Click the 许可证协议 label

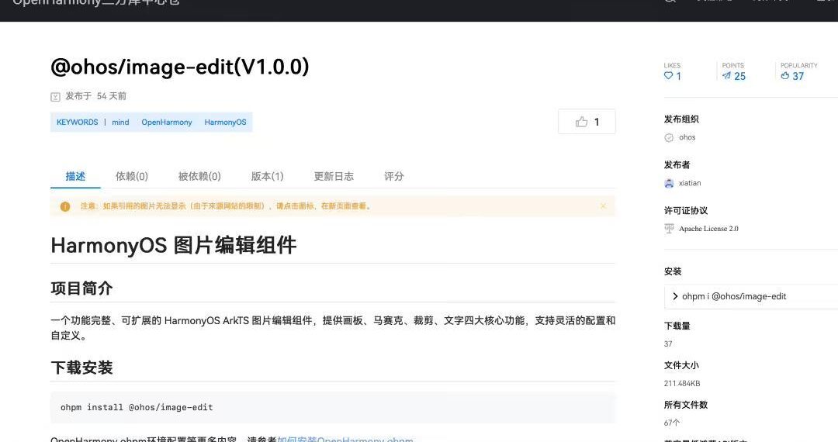[686, 210]
